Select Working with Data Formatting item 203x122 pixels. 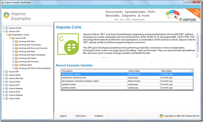(x=32, y=55)
